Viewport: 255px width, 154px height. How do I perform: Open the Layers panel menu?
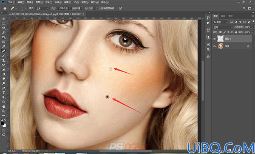(x=253, y=16)
